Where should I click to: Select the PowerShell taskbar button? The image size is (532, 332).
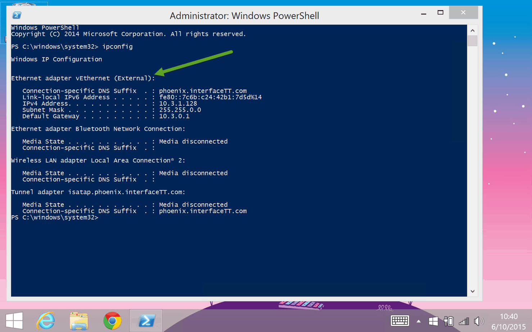pyautogui.click(x=146, y=321)
